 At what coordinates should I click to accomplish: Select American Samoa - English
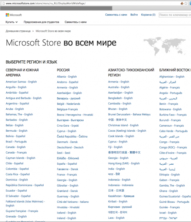[x=21, y=82]
